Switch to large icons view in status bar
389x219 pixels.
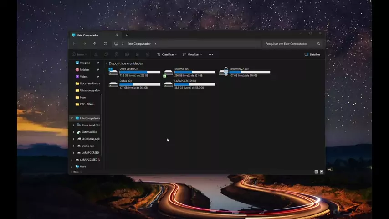coord(322,172)
